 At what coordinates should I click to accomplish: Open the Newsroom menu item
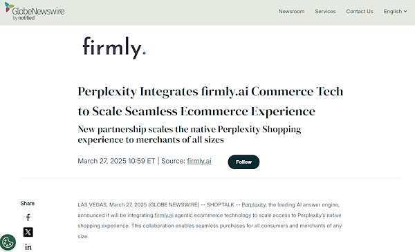(291, 11)
